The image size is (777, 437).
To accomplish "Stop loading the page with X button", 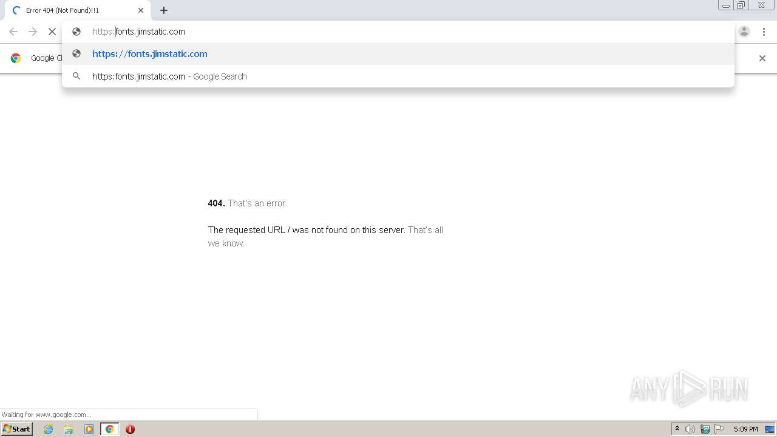I will coord(52,32).
